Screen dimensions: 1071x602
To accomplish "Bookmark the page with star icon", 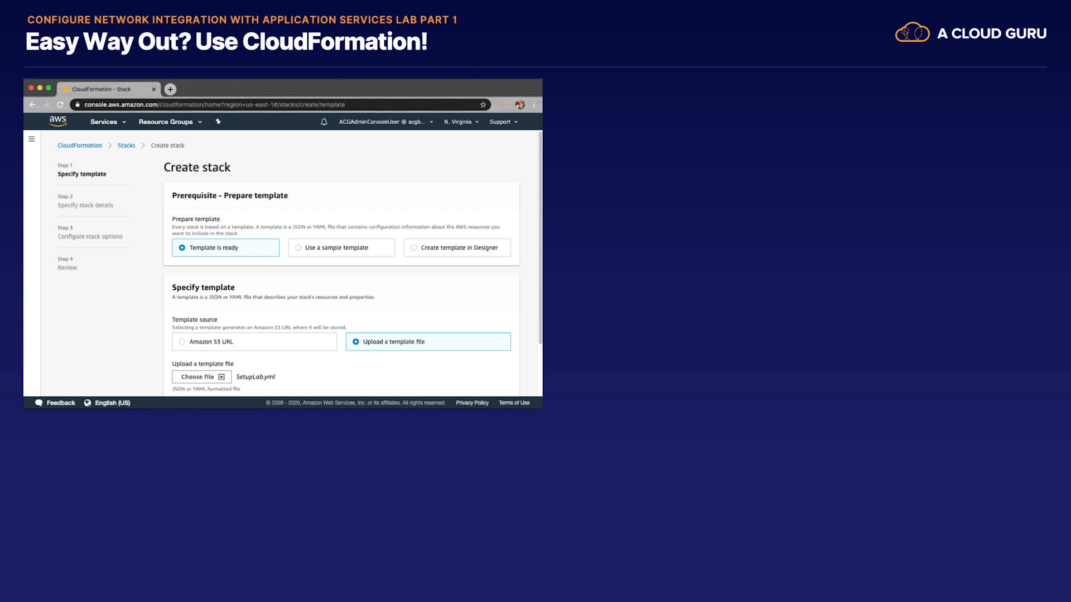I will click(x=483, y=105).
